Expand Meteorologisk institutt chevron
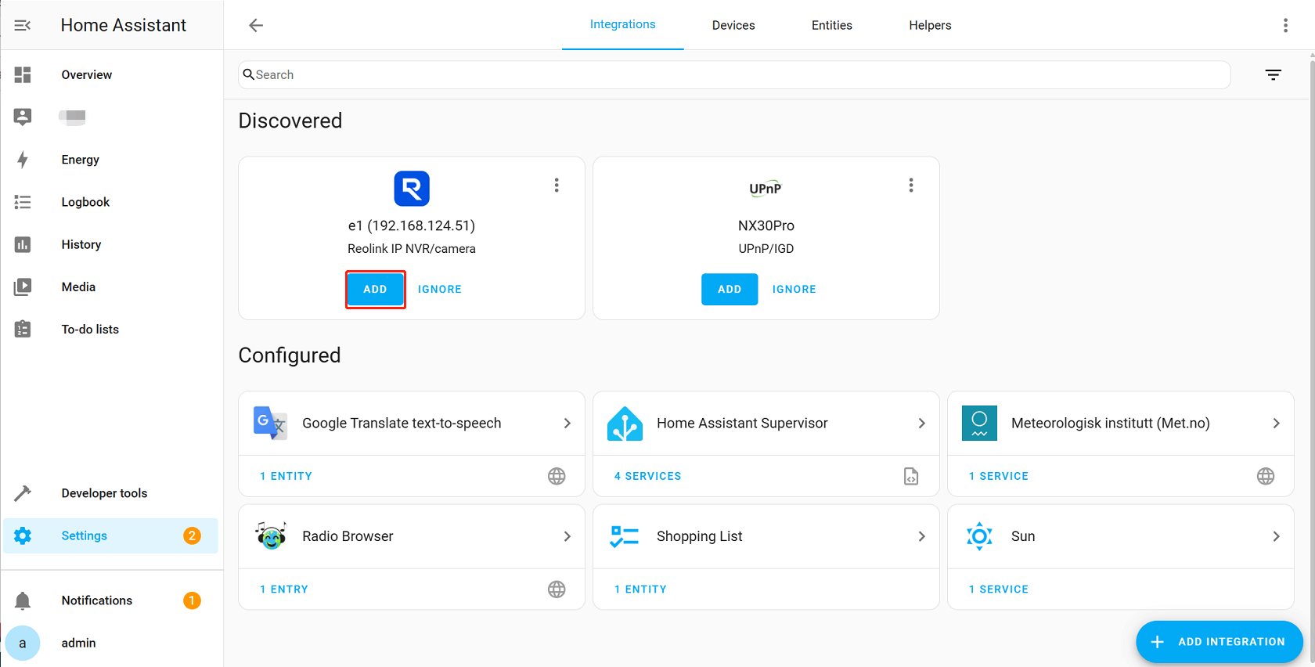This screenshot has width=1315, height=667. (1277, 423)
